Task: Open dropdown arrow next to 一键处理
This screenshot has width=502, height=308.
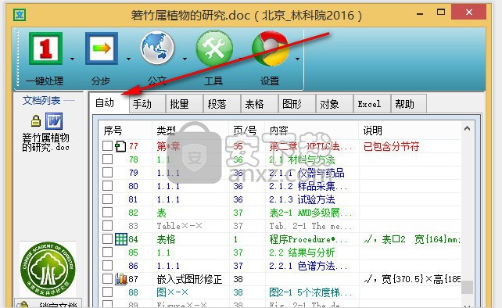Action: (72, 59)
